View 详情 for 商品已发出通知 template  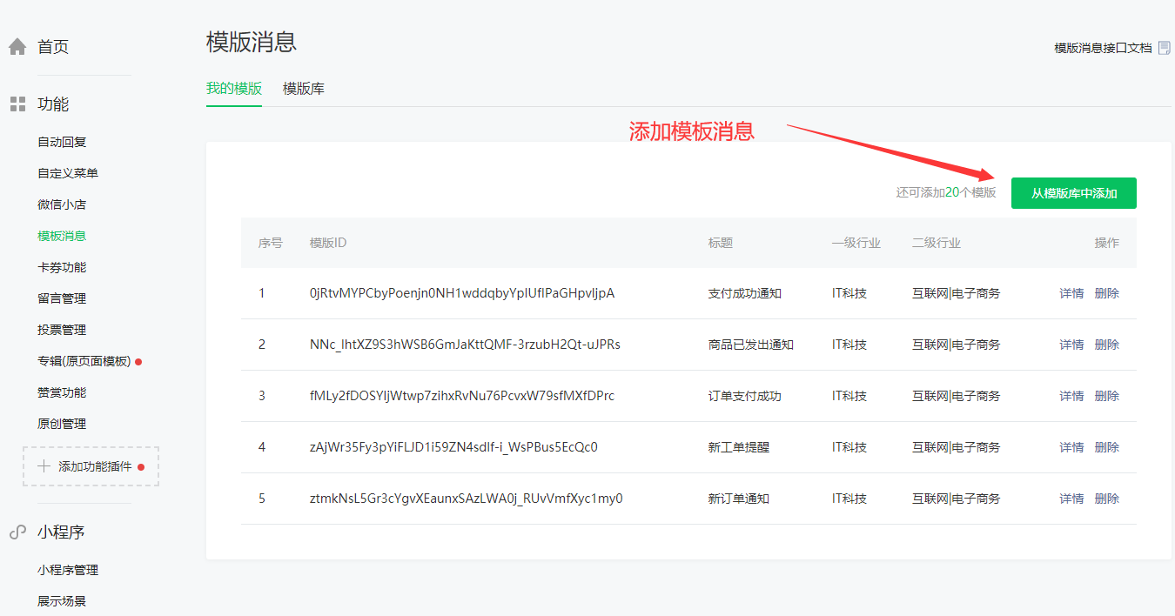(x=1071, y=345)
